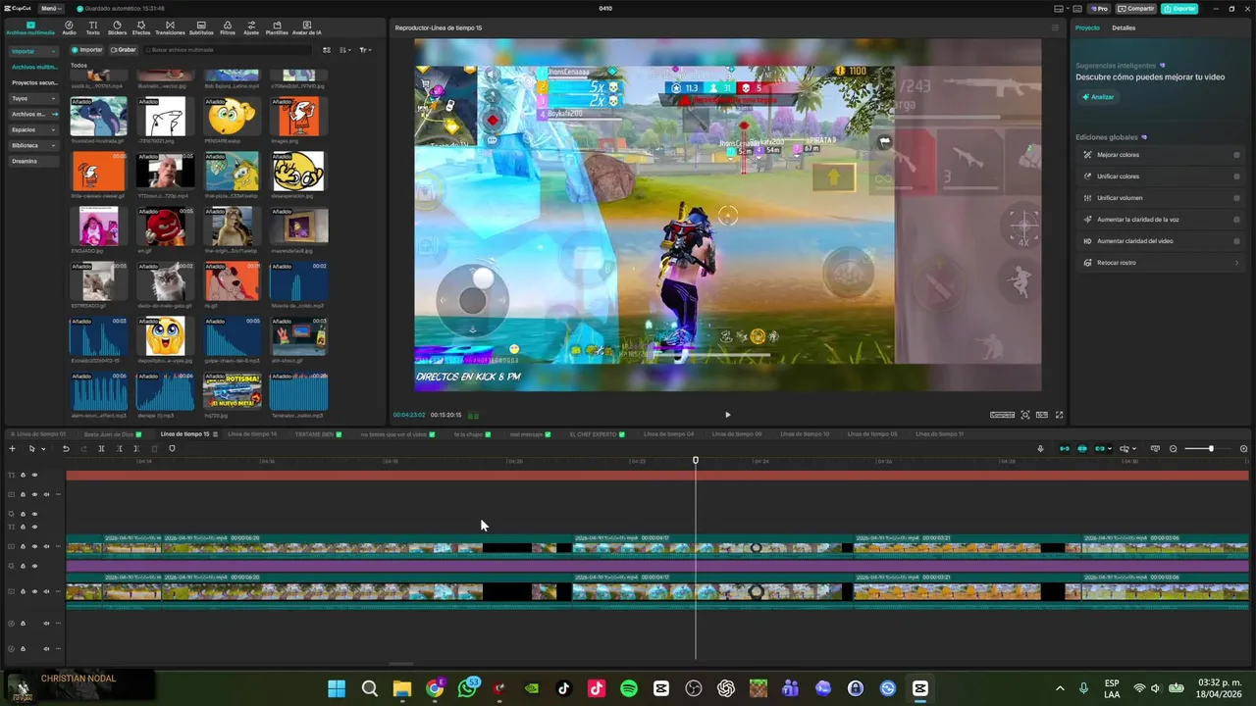Click the Compartir button
1256x706 pixels.
tap(1136, 9)
